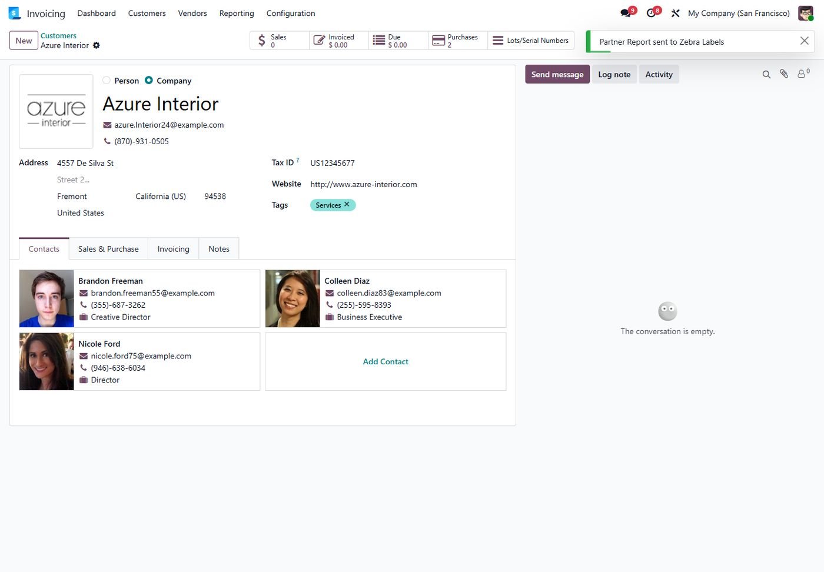Open the Customers menu
This screenshot has height=572, width=824.
[x=147, y=13]
